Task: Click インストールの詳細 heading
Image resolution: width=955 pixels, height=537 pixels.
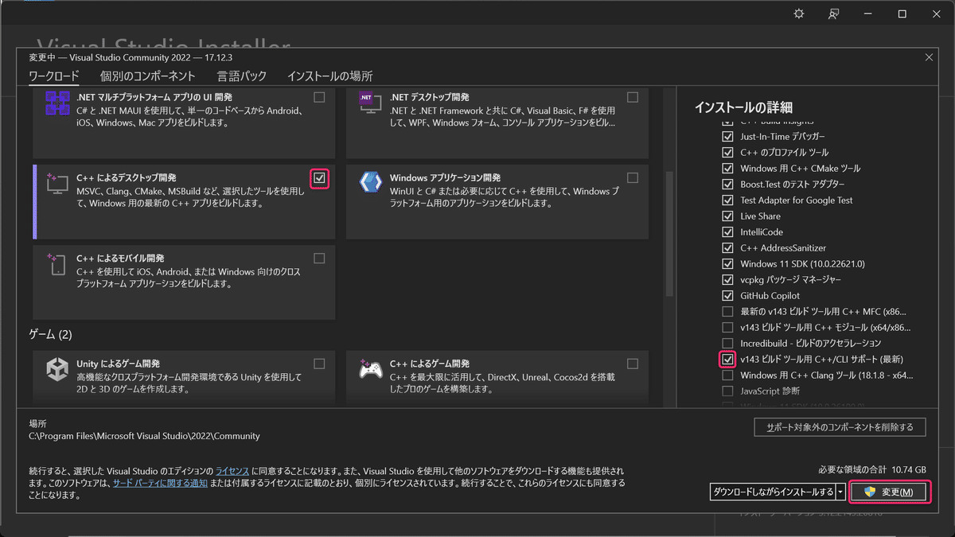Action: click(743, 107)
